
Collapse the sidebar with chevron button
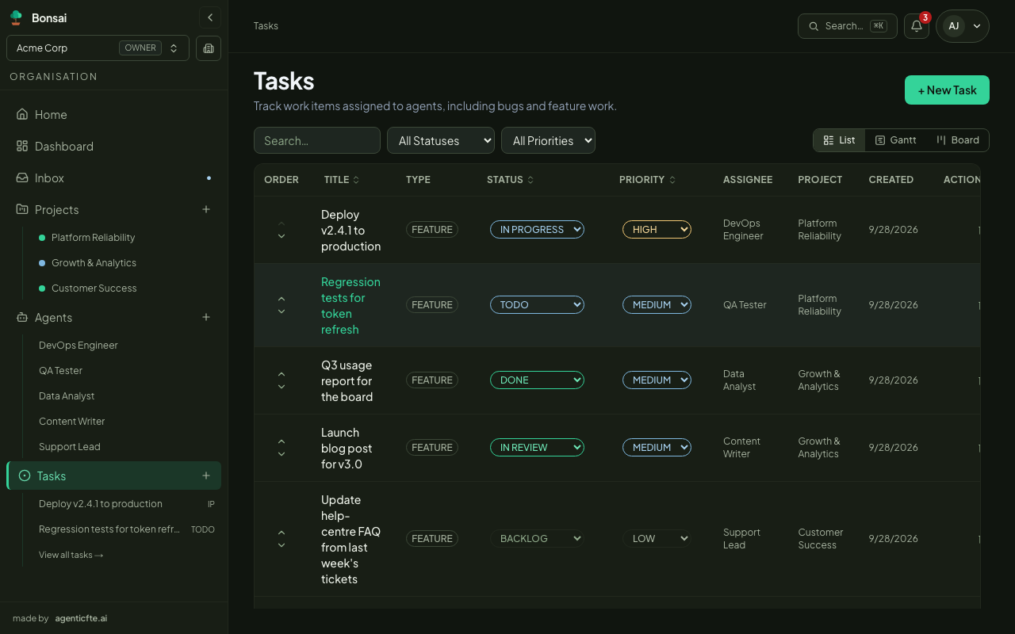point(209,17)
